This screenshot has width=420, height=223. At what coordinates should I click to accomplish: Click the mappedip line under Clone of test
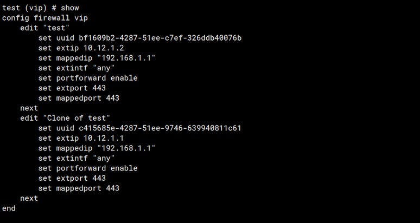pos(97,148)
